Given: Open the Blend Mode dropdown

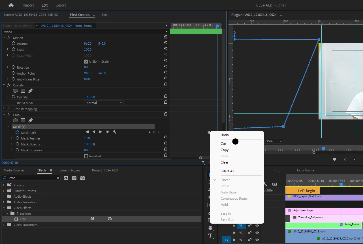Looking at the screenshot, I should (104, 103).
